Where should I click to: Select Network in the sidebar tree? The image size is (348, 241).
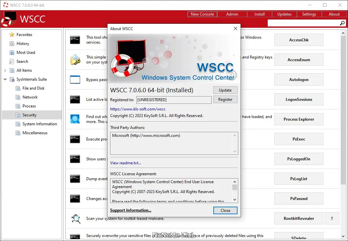(x=30, y=97)
